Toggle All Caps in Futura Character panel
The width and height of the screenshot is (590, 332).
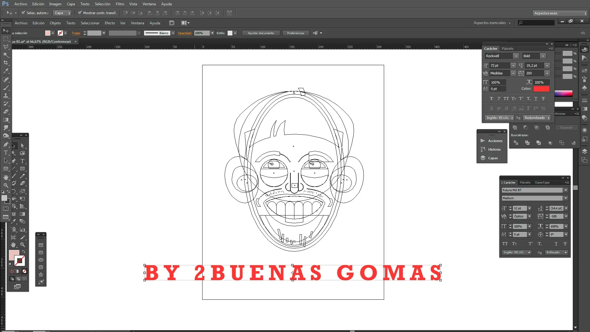click(x=505, y=243)
